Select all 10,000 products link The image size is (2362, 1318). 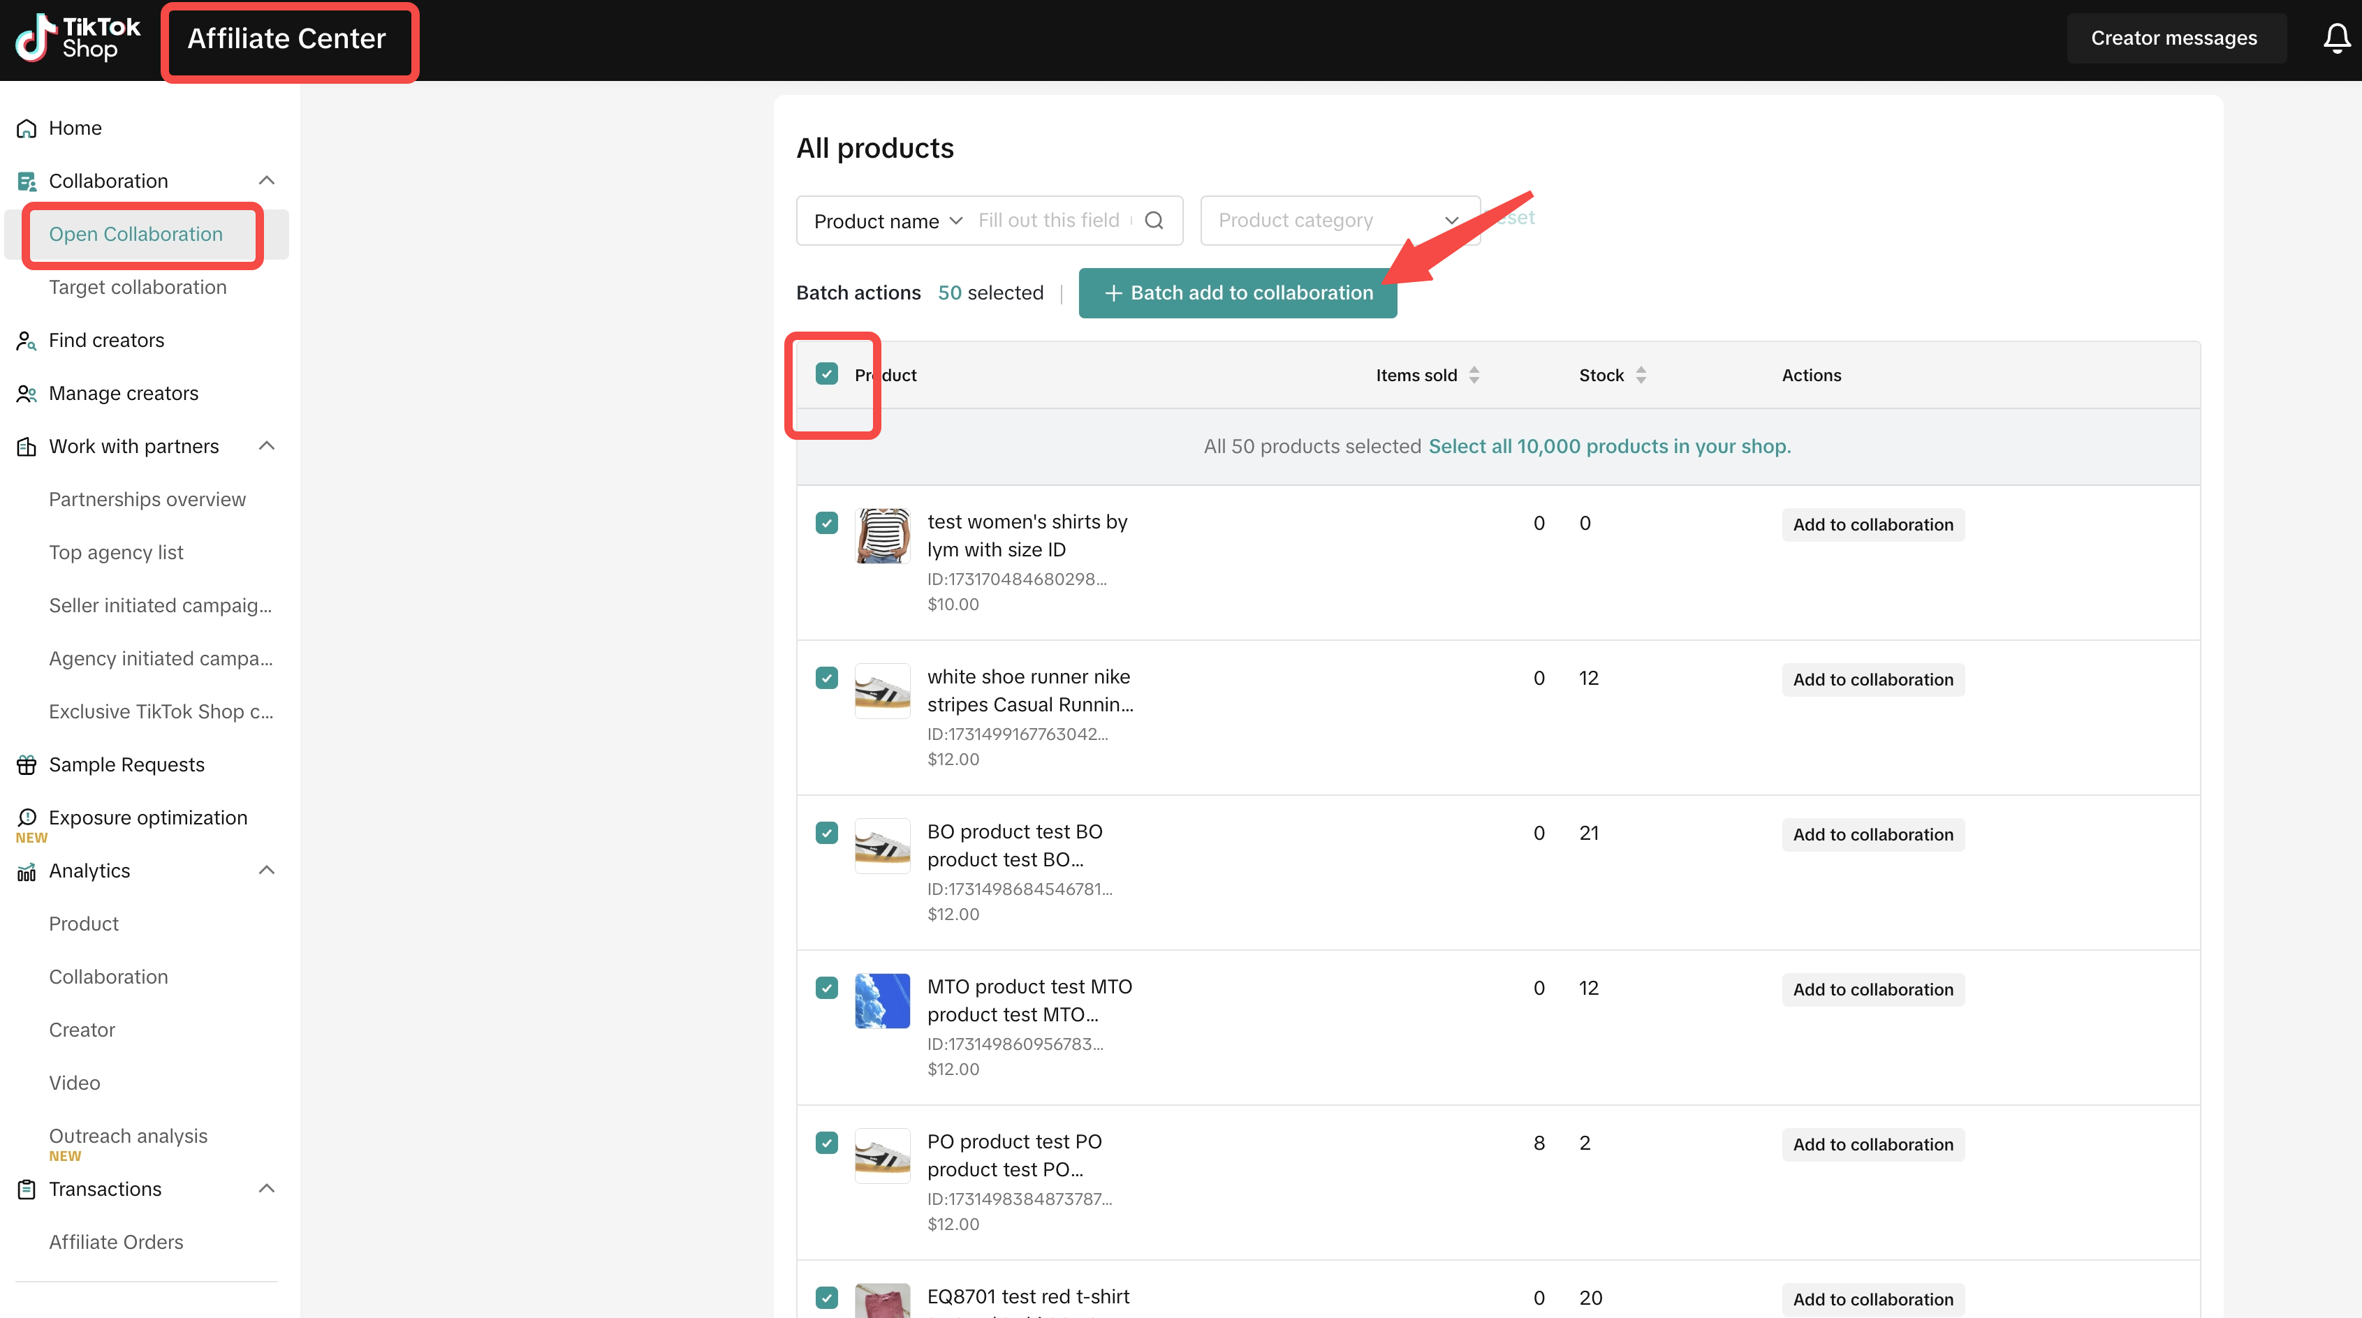click(x=1609, y=446)
